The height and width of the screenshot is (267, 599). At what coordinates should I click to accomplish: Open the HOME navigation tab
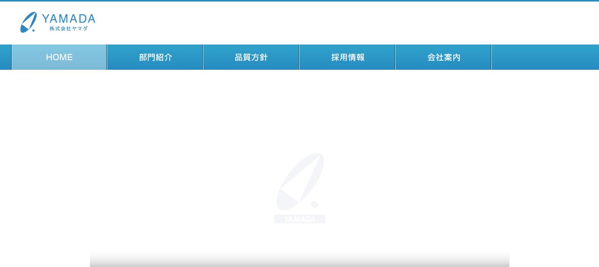(x=59, y=57)
